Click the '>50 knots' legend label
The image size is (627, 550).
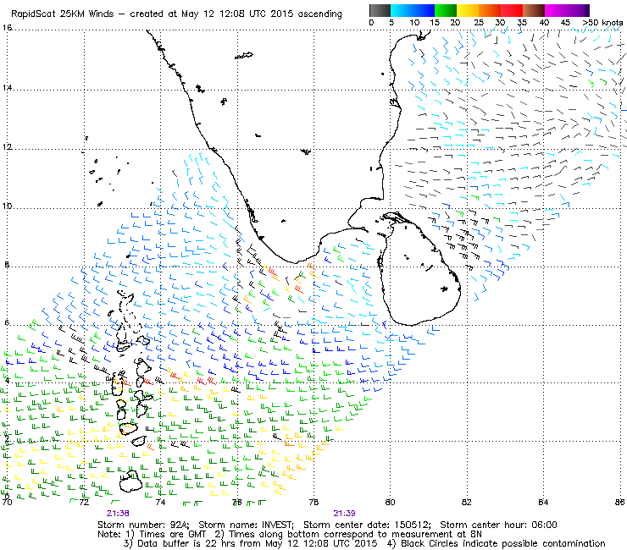click(602, 23)
